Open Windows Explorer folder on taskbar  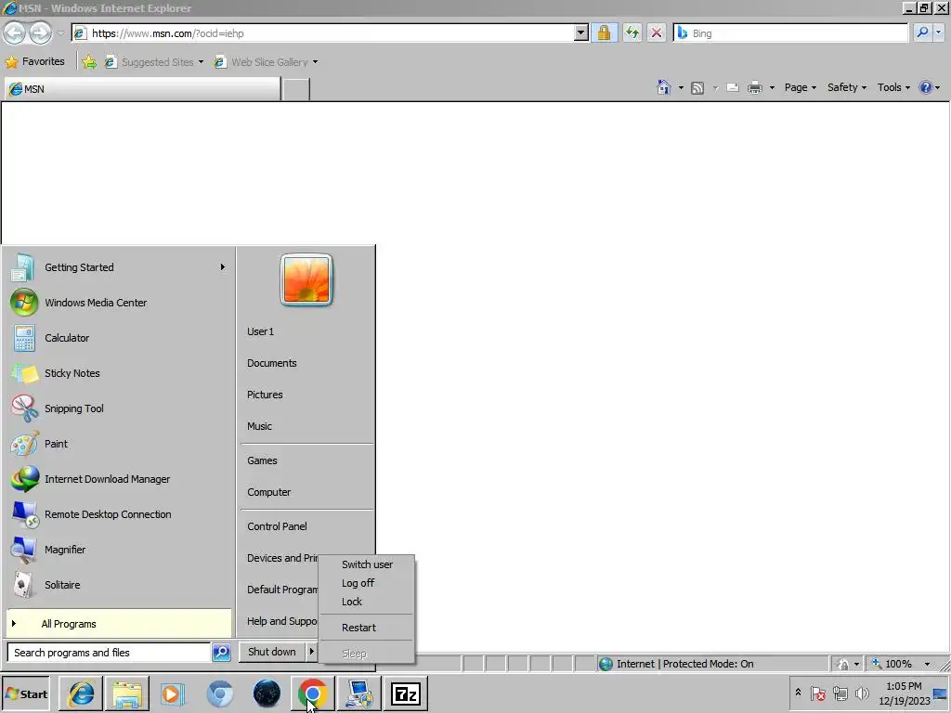(x=126, y=694)
